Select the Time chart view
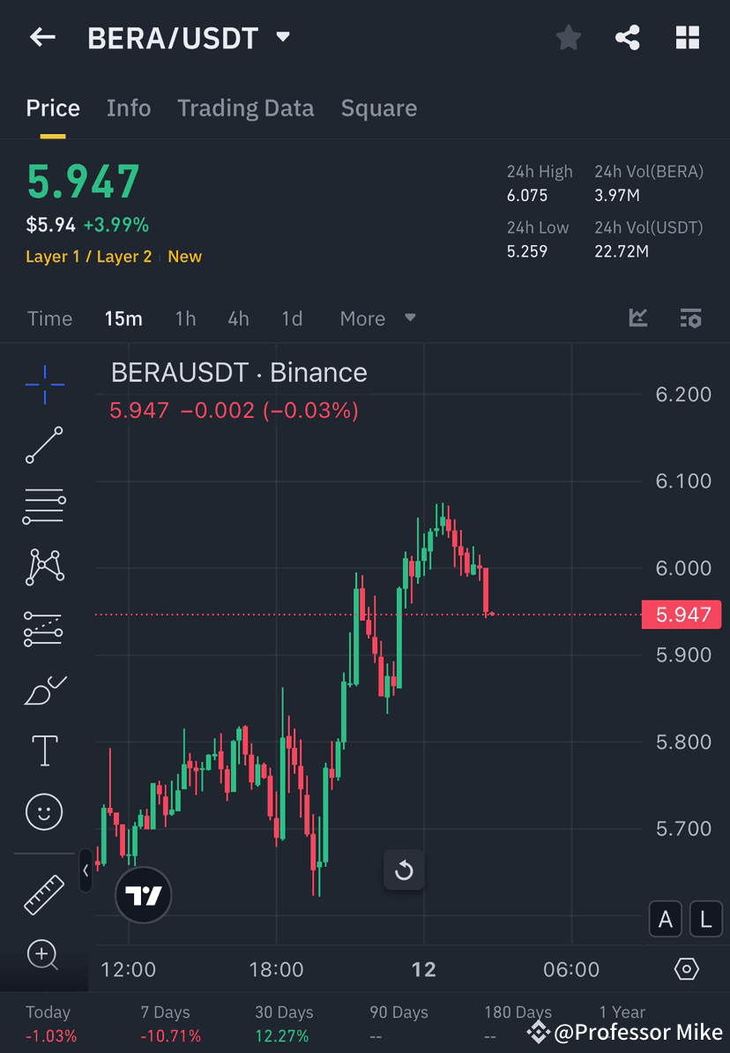730x1053 pixels. [x=49, y=318]
